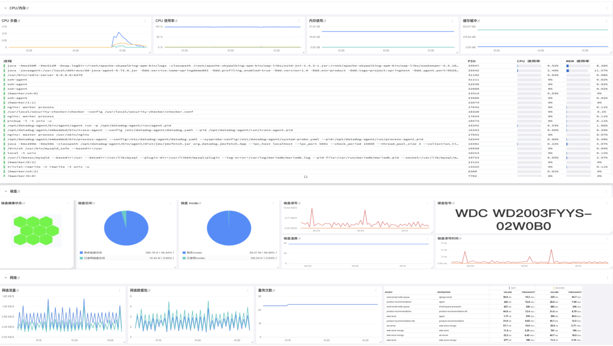Collapse the CPU/内存 section
This screenshot has height=346, width=613.
point(5,8)
